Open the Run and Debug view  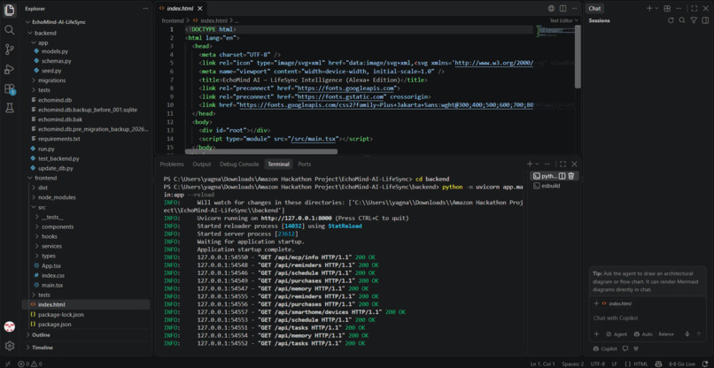9,69
